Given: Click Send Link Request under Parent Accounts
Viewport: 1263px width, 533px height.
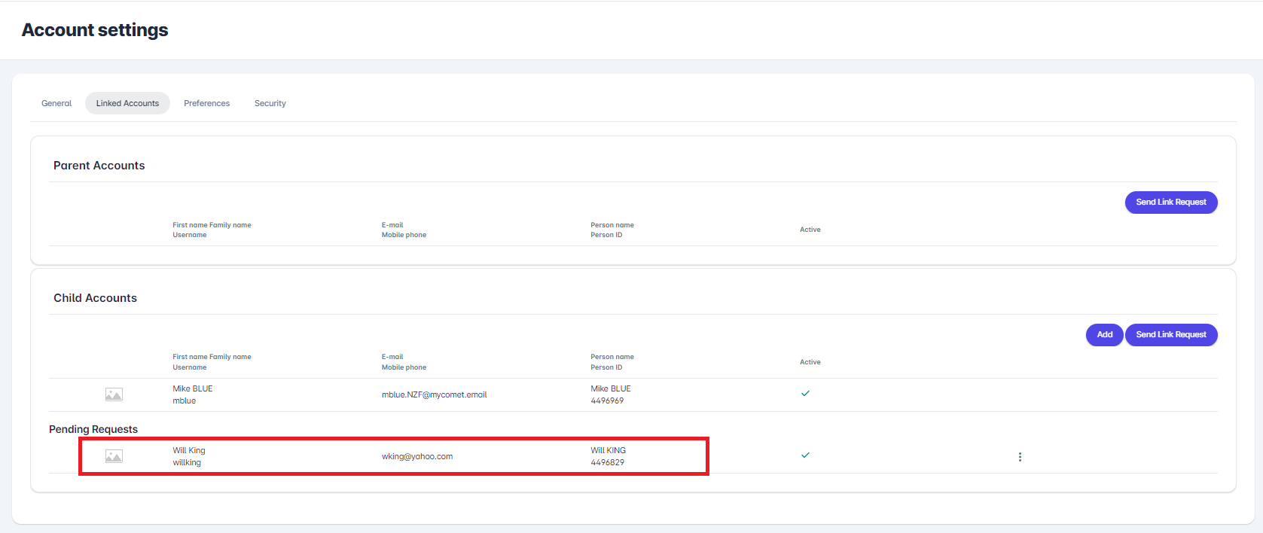Looking at the screenshot, I should tap(1170, 203).
